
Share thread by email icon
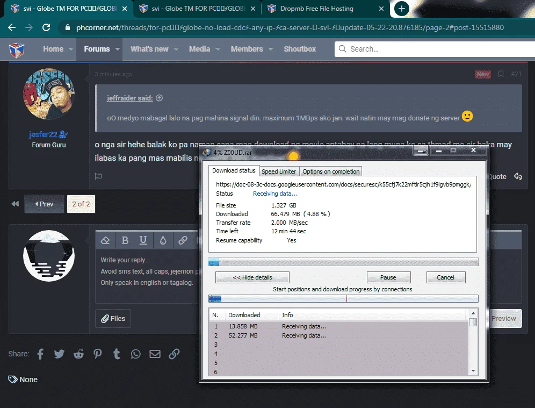click(x=155, y=354)
